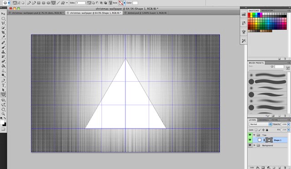Hide the Background group
Screen dimensions: 291x169
[250, 145]
